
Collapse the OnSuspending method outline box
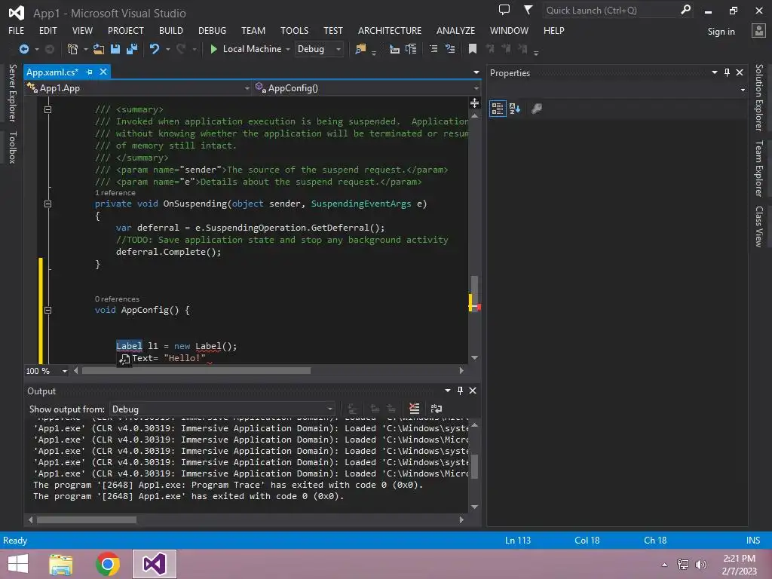click(x=47, y=204)
